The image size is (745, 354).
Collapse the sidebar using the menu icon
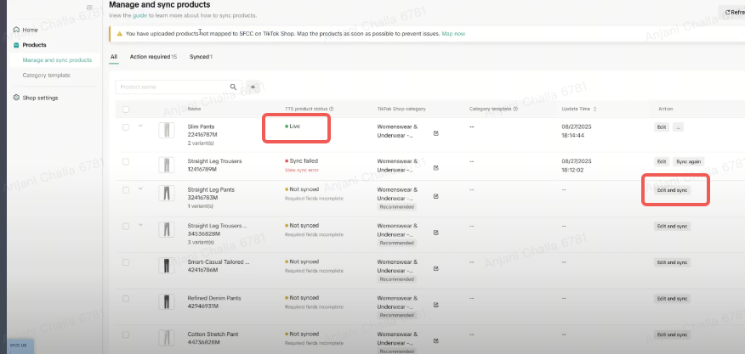[x=89, y=7]
